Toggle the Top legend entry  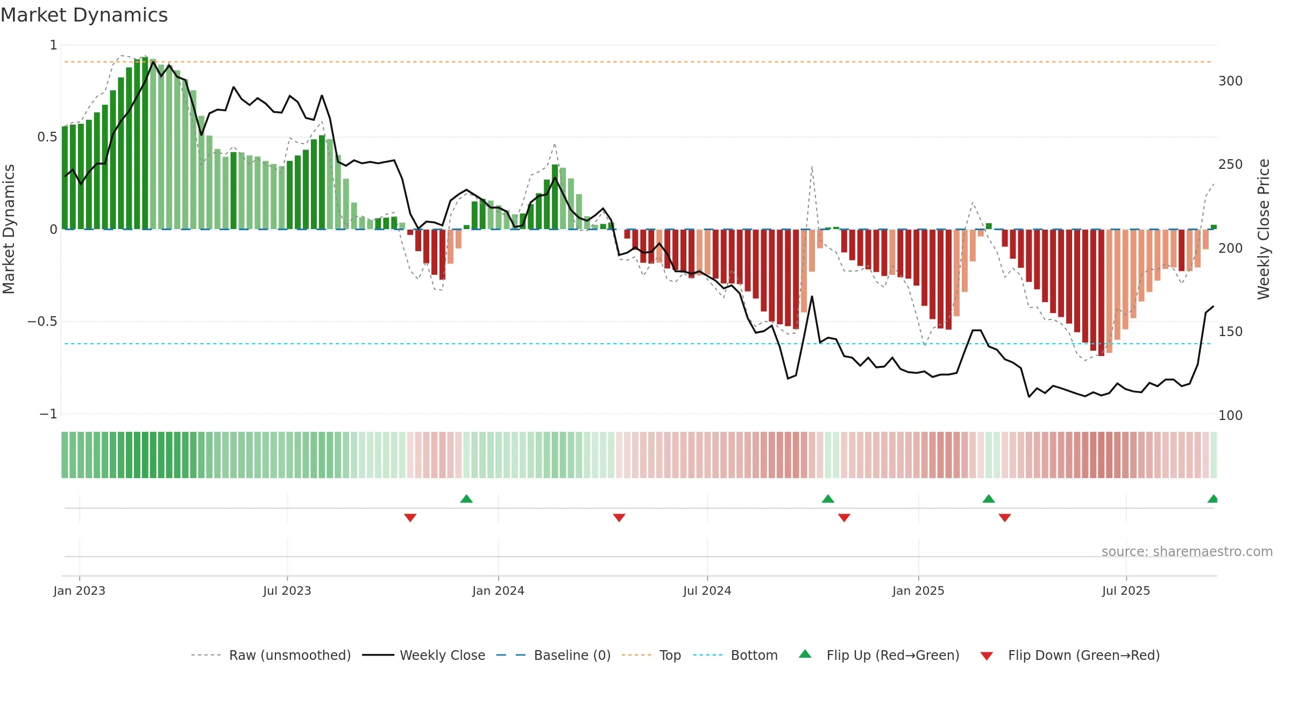(651, 655)
